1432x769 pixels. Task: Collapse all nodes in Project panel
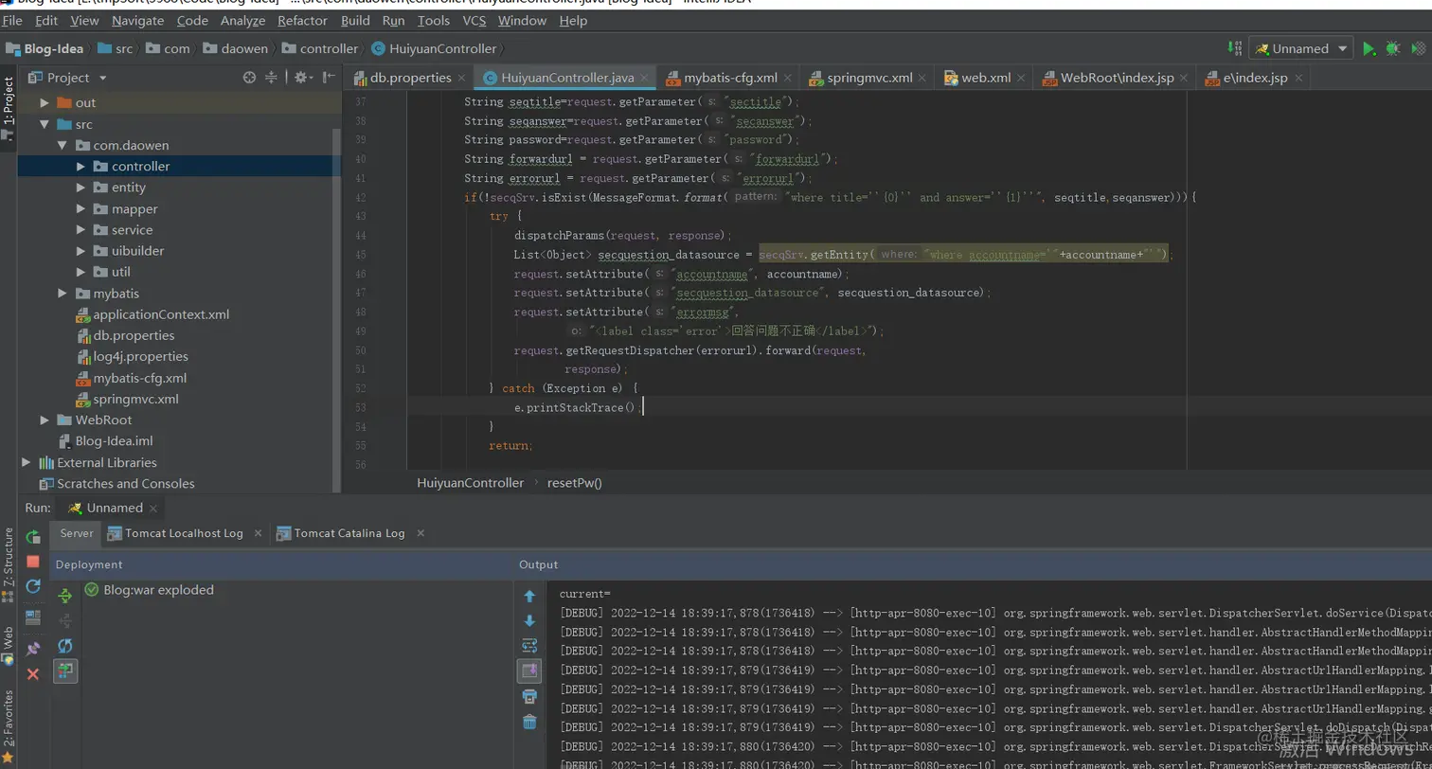point(272,78)
